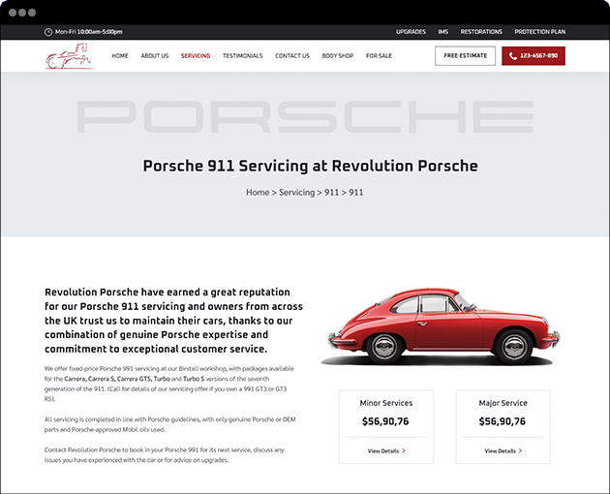This screenshot has width=610, height=494.
Task: Go to About Us page
Action: pyautogui.click(x=155, y=55)
